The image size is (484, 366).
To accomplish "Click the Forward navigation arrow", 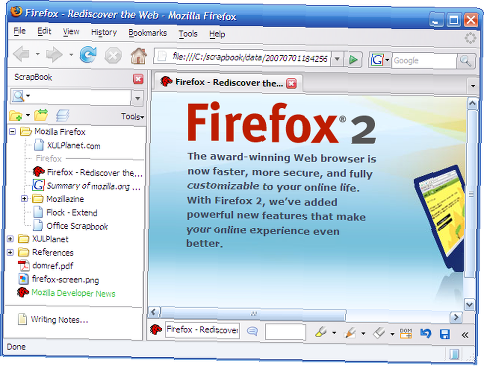I will pos(54,55).
